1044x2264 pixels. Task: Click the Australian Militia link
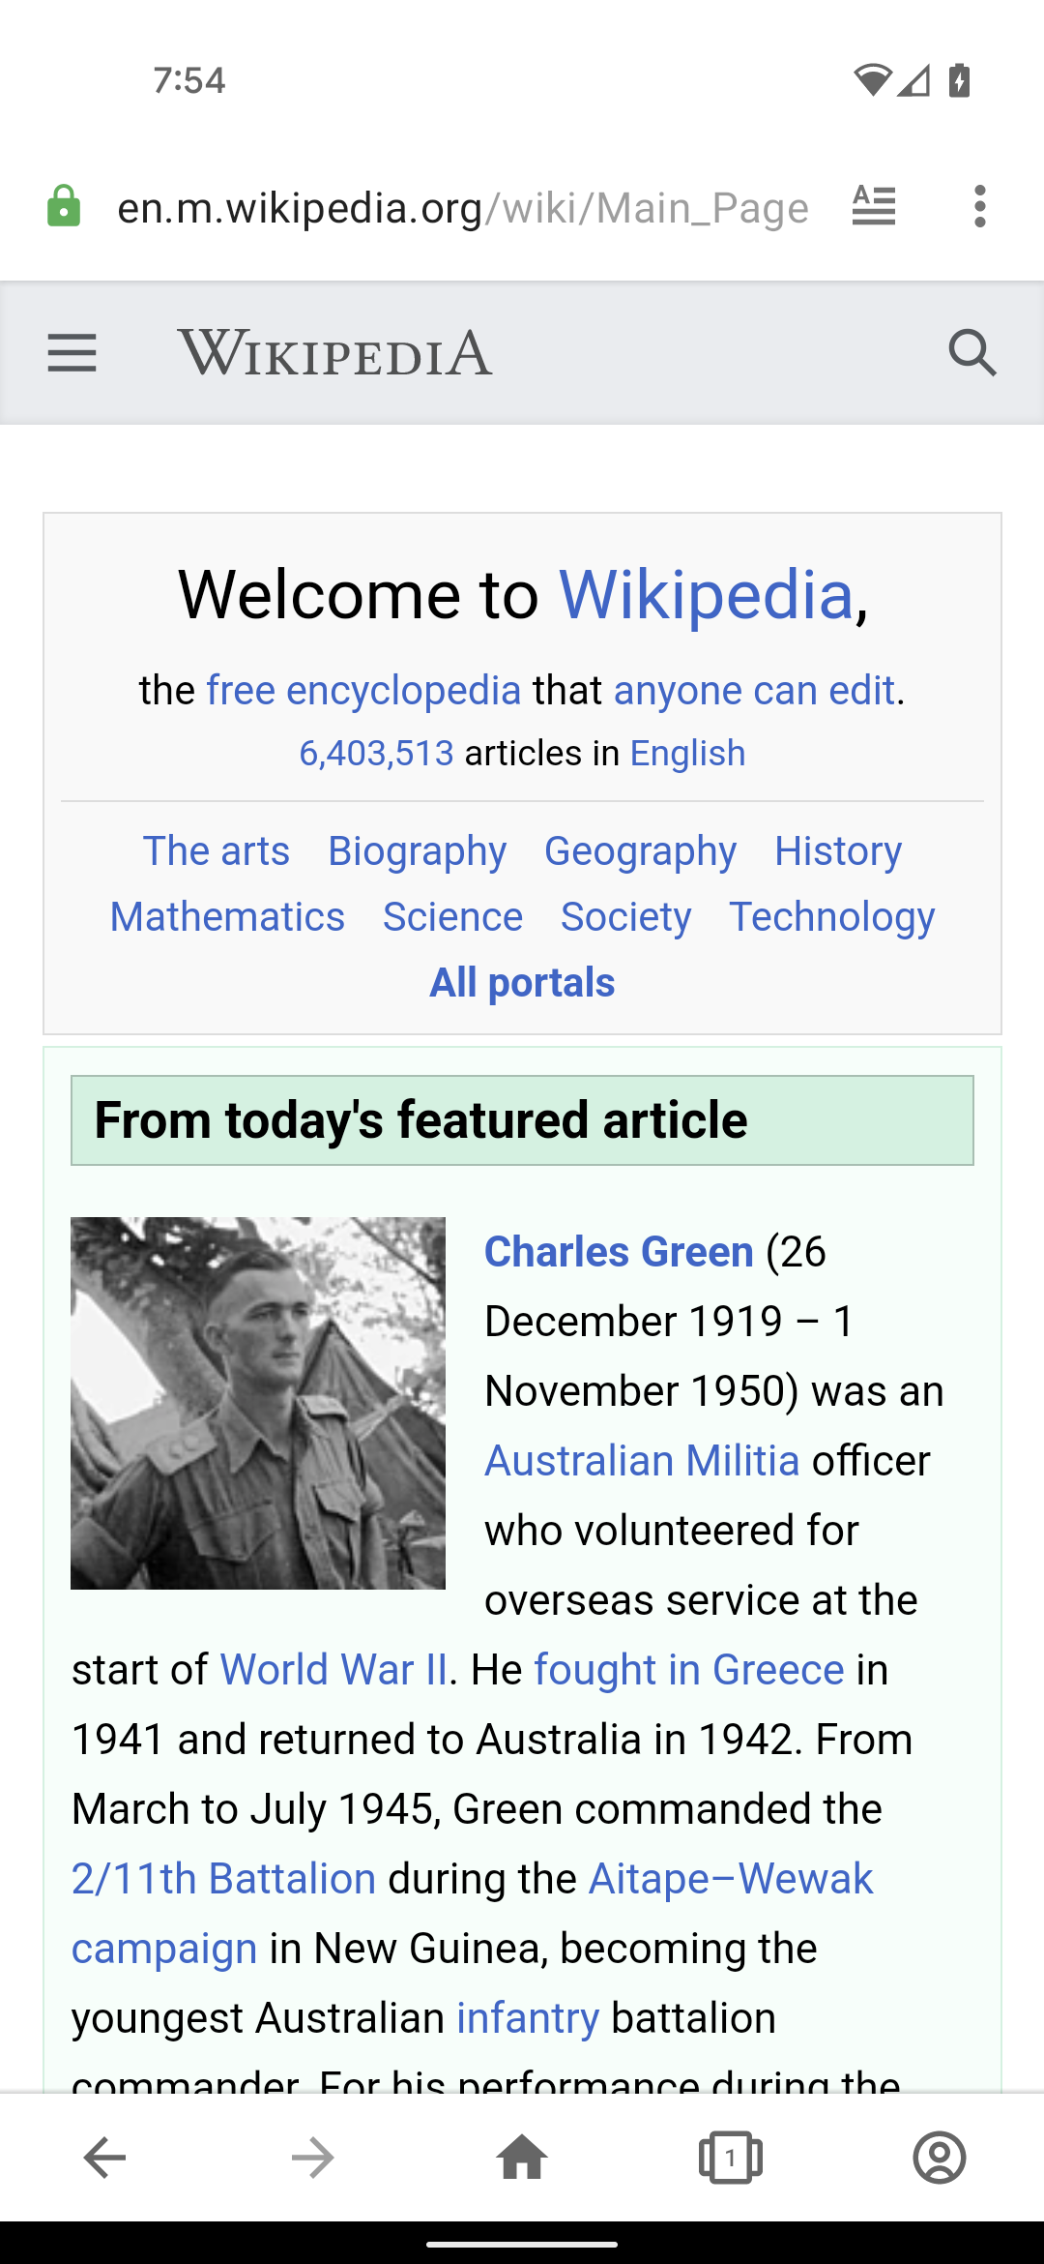tap(642, 1461)
